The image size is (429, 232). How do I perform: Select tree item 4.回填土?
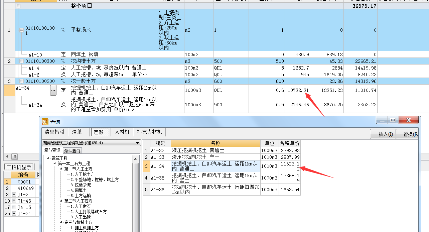tap(79, 190)
